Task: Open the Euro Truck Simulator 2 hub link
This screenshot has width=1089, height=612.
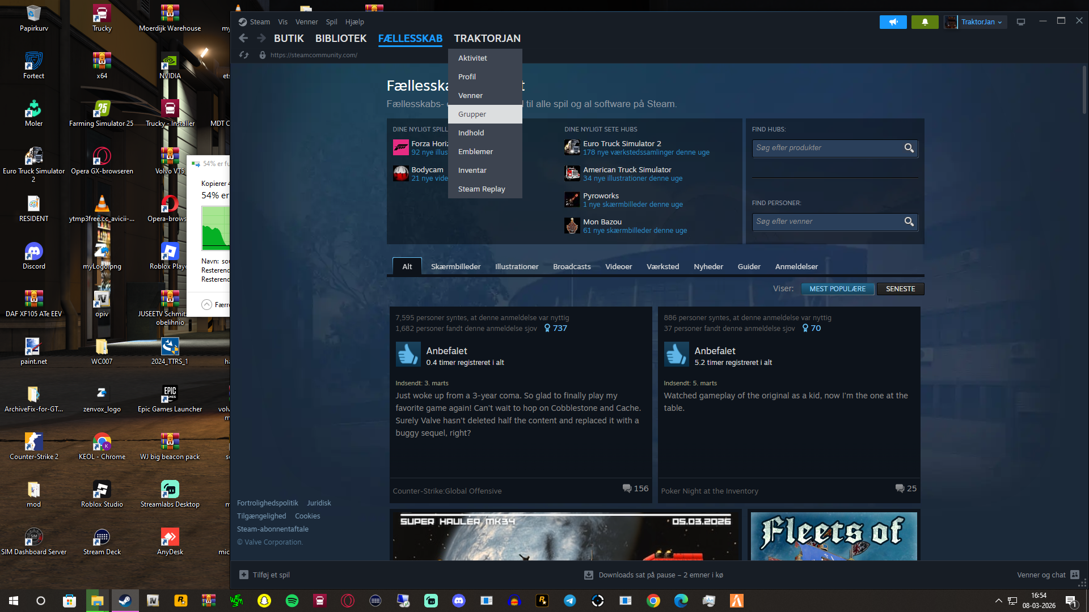Action: (622, 144)
